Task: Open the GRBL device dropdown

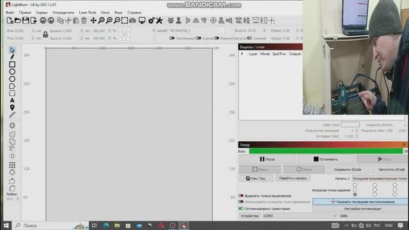Action: tap(374, 216)
